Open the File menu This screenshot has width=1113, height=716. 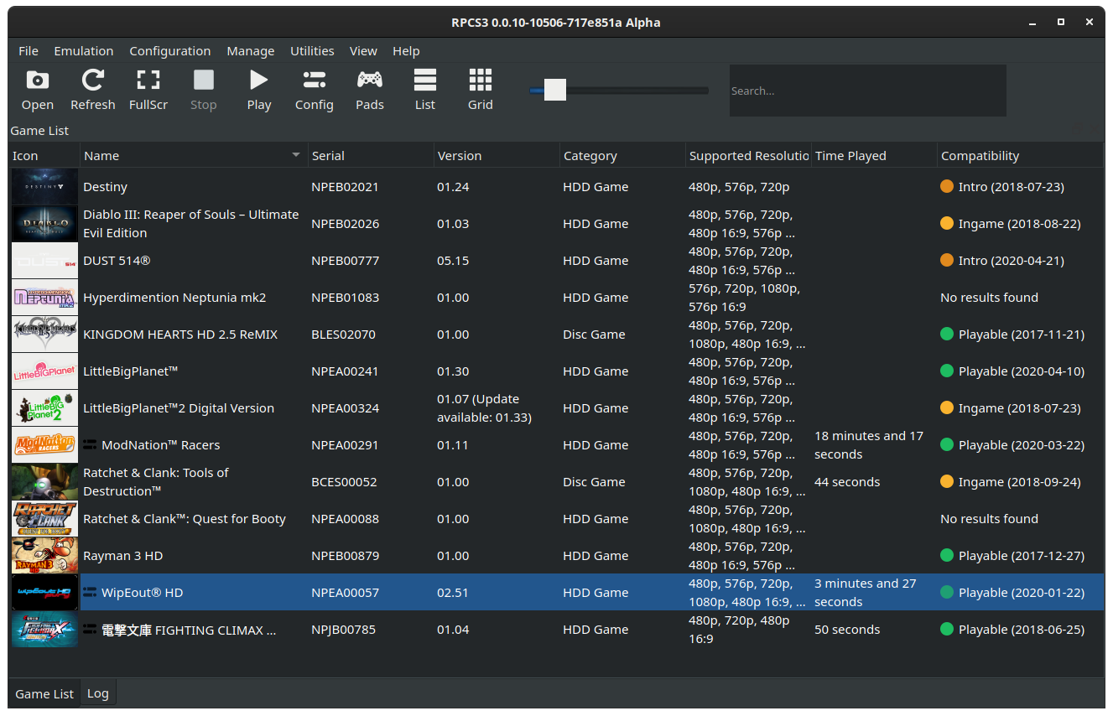pos(28,51)
